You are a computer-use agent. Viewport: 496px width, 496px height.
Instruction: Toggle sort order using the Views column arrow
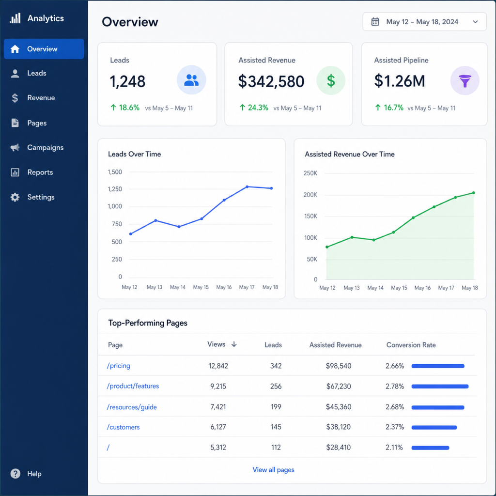click(x=234, y=344)
